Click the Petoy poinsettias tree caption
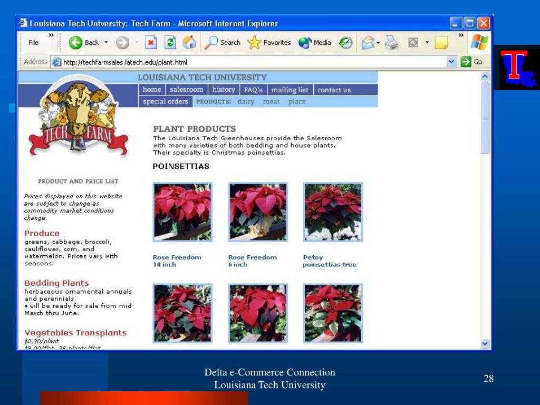The image size is (540, 405). click(x=330, y=261)
